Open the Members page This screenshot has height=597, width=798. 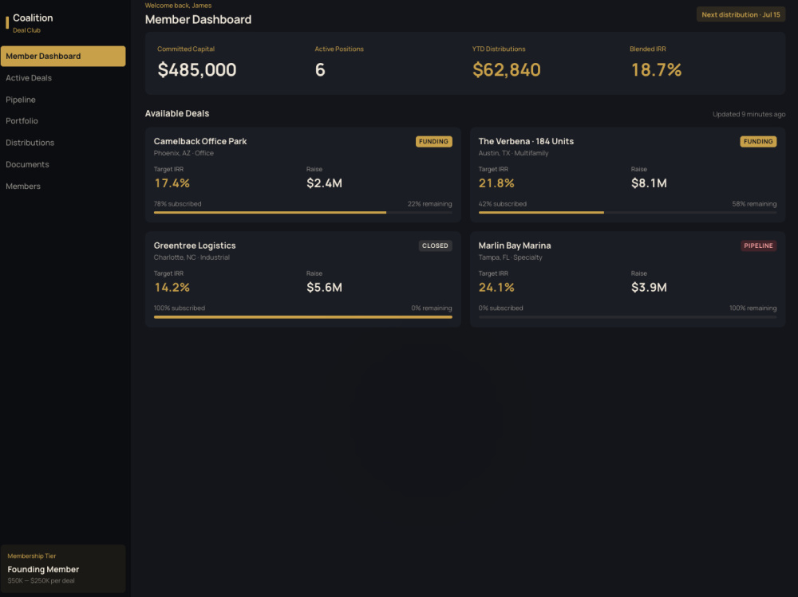pos(23,187)
